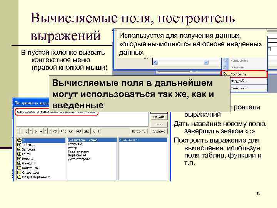Image resolution: width=277 pixels, height=208 pixels.
Task: Open Справка help button
Action: [x=159, y=131]
